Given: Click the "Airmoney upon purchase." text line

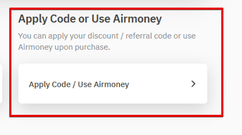Looking at the screenshot, I should (64, 47).
